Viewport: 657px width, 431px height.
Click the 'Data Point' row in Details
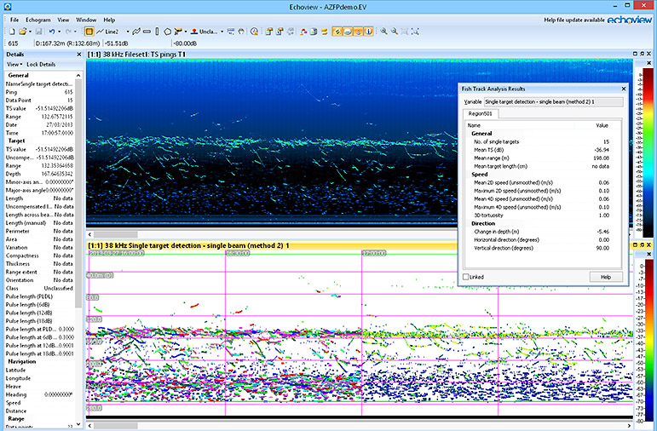coord(39,101)
